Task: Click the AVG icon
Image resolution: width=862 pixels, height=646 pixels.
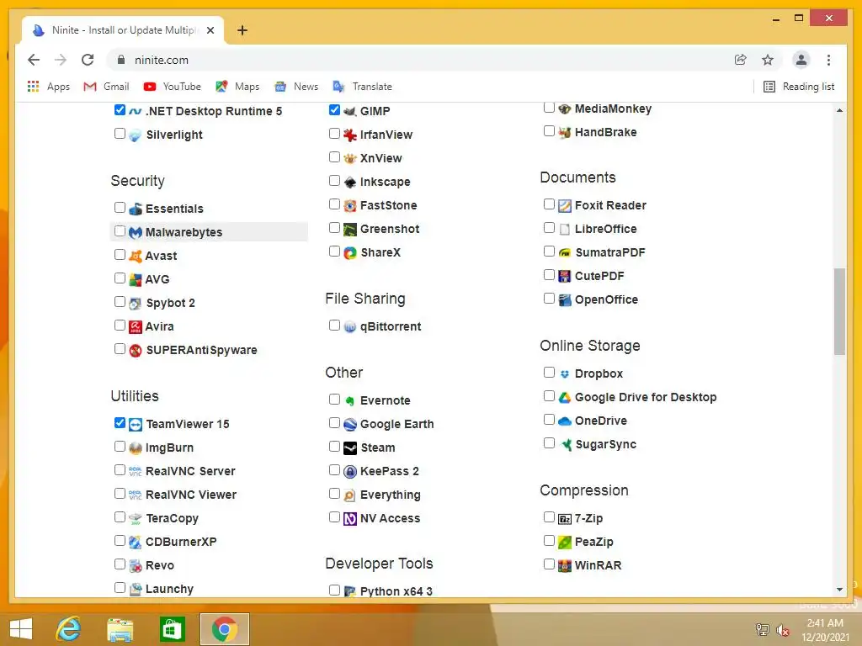Action: [136, 279]
